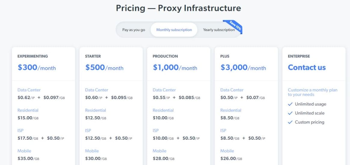350x165 pixels.
Task: Click Data Center label in Experimenting plan
Action: tap(29, 90)
